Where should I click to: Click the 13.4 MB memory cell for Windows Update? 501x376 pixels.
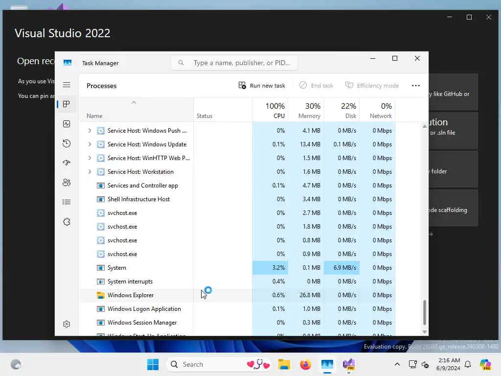306,144
